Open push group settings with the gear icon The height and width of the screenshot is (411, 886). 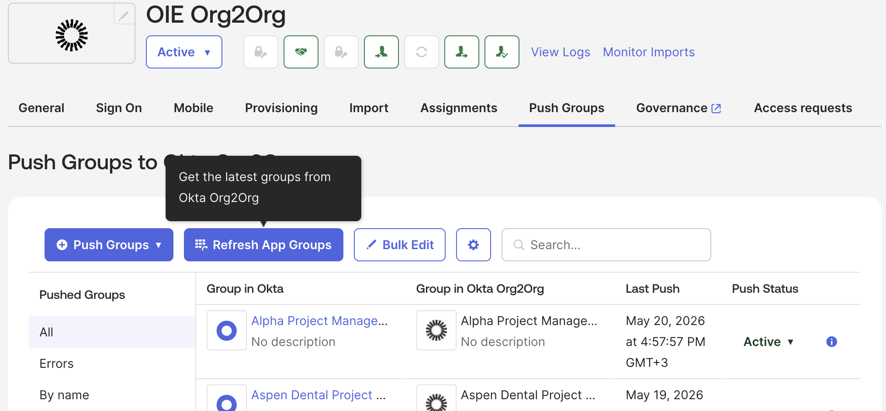click(474, 245)
